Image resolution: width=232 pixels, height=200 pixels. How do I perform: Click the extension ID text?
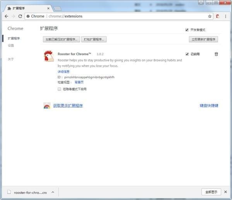click(89, 77)
